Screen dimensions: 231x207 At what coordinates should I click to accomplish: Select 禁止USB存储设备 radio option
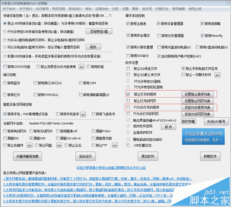coord(5,23)
